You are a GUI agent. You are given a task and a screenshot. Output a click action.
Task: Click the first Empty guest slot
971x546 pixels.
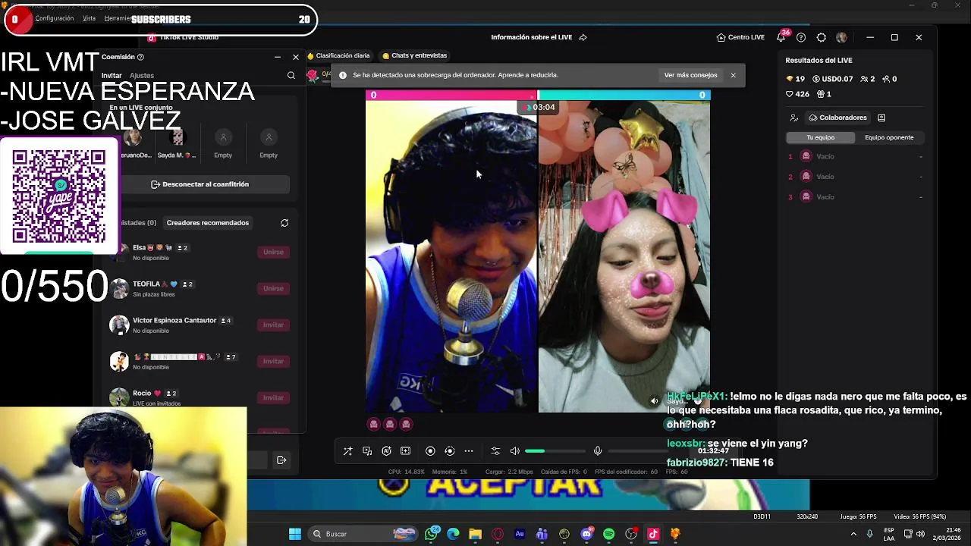[x=223, y=138]
